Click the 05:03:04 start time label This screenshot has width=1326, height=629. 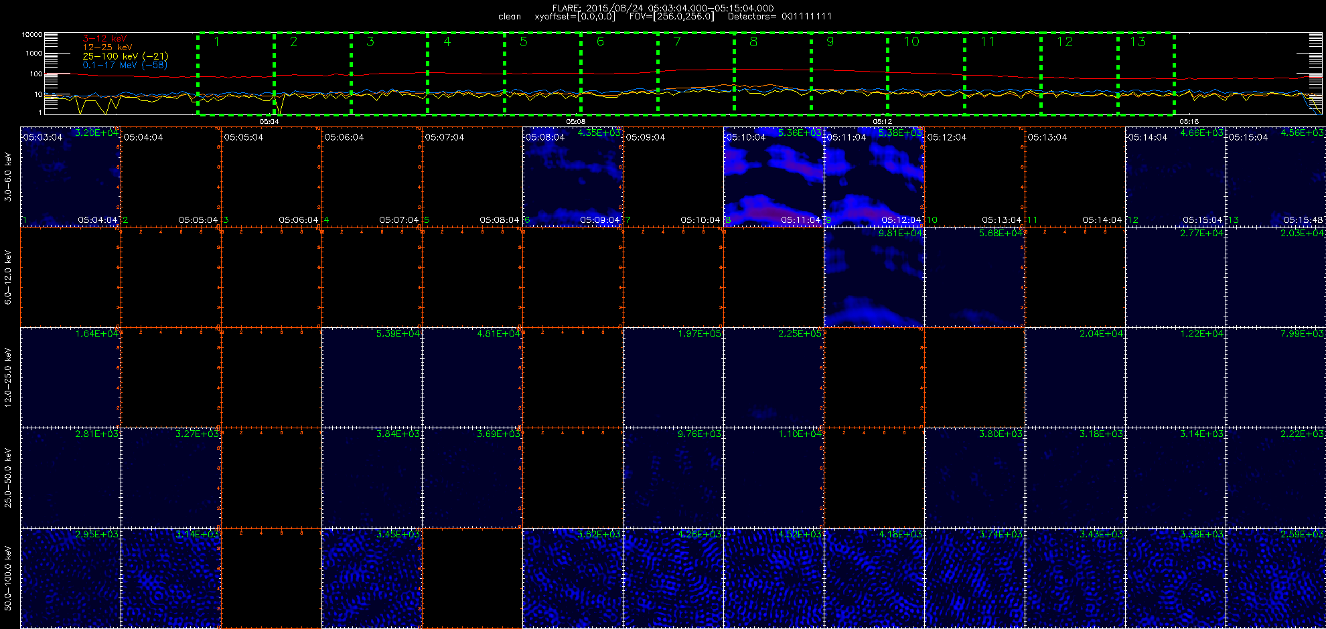[43, 137]
